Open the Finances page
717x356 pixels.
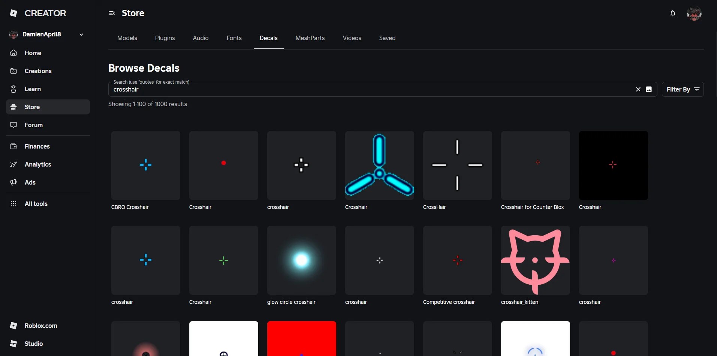37,146
